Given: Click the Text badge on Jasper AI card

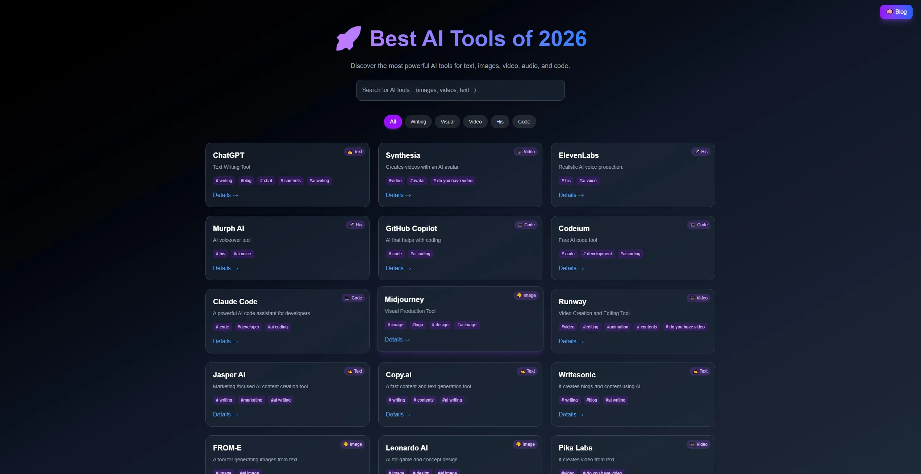Looking at the screenshot, I should pyautogui.click(x=354, y=371).
